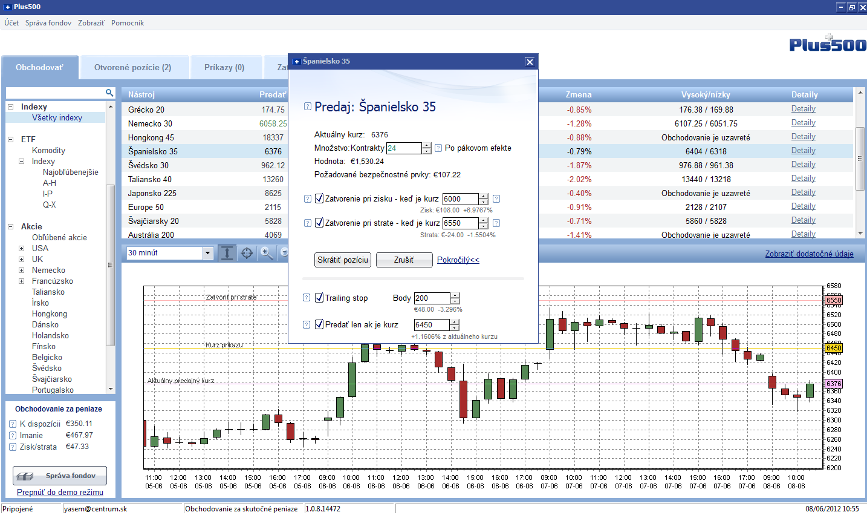Increase the Kontrakty quantity with up arrow
Screen dimensions: 867x515
tap(427, 145)
